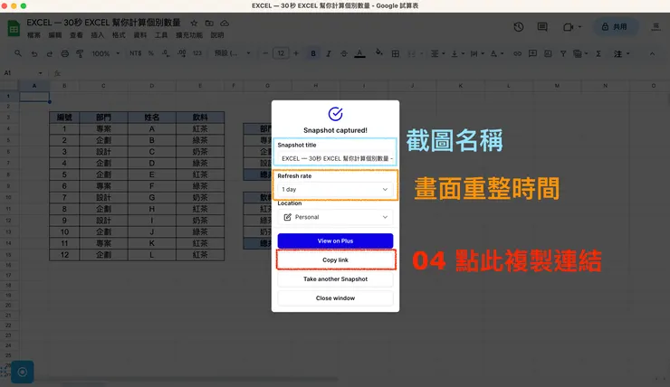Image resolution: width=670 pixels, height=387 pixels.
Task: Click Take another Snapshot button
Action: [335, 279]
